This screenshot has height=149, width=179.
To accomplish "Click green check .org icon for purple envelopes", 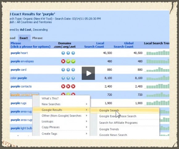I will (68, 61).
